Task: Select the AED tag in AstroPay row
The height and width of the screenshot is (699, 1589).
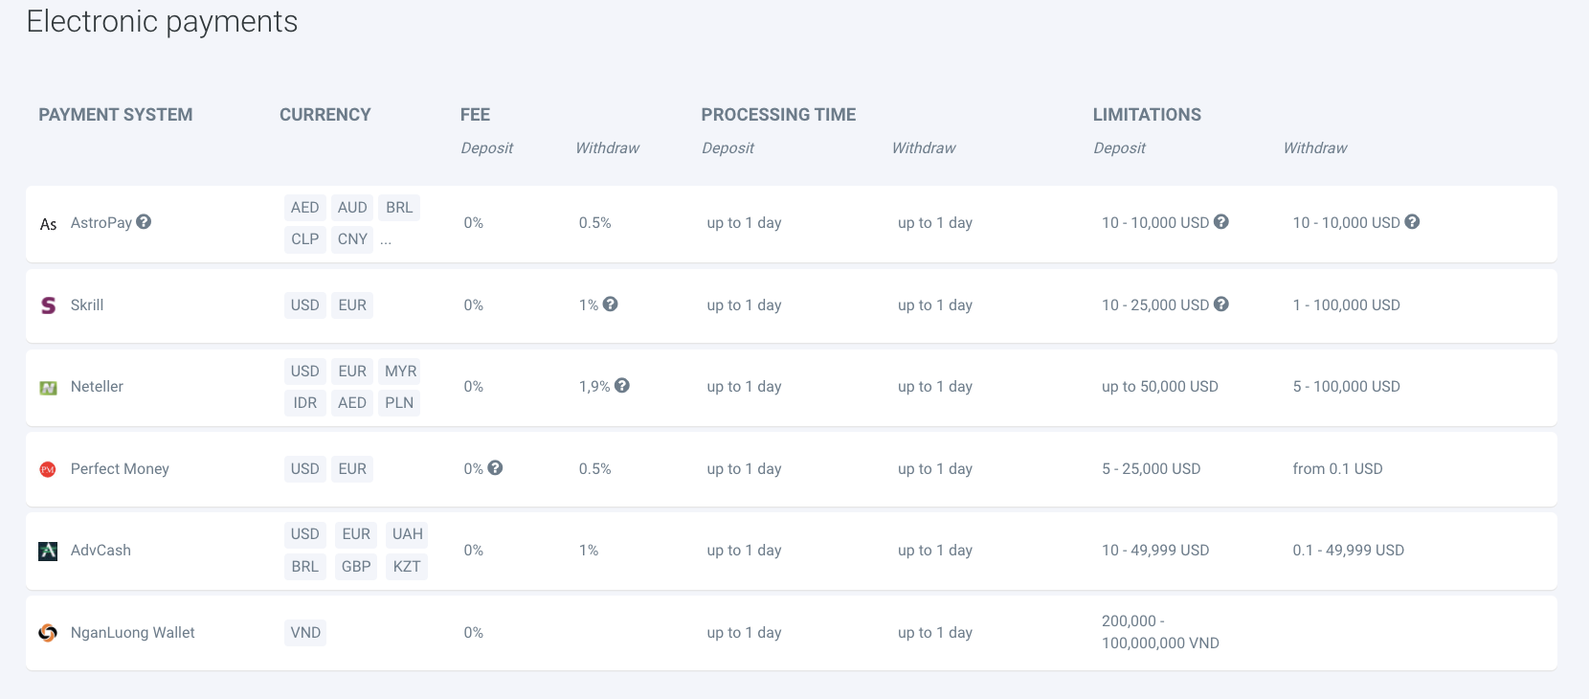Action: point(305,208)
